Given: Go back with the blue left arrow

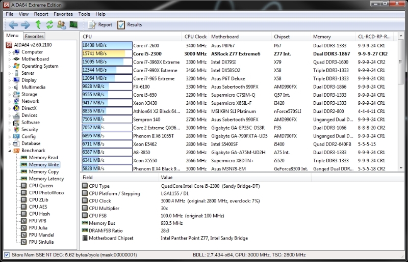Looking at the screenshot, I should coord(13,25).
